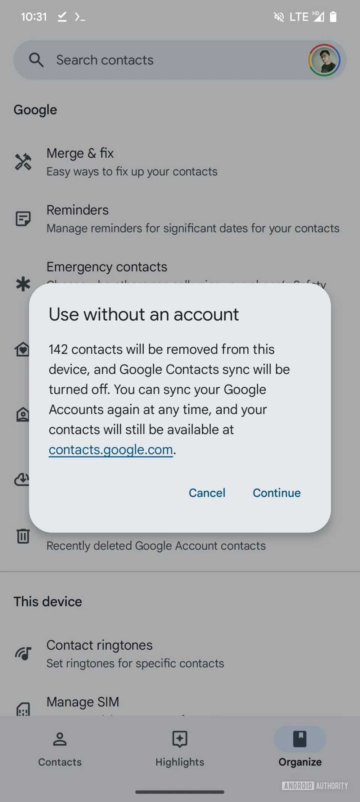Screen dimensions: 360x802
Task: Tap Continue to remove contacts
Action: tap(276, 493)
